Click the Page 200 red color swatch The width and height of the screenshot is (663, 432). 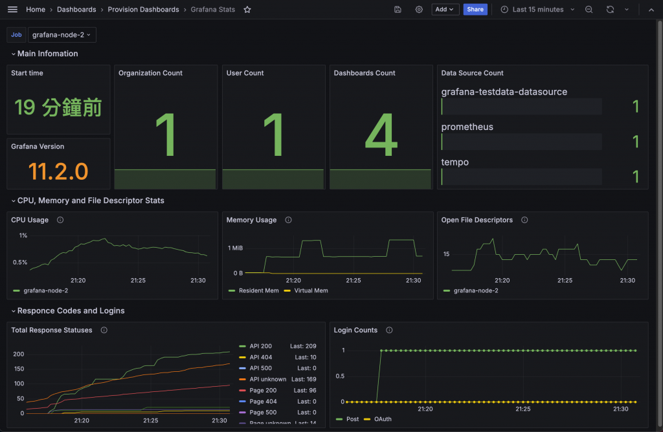click(x=242, y=390)
